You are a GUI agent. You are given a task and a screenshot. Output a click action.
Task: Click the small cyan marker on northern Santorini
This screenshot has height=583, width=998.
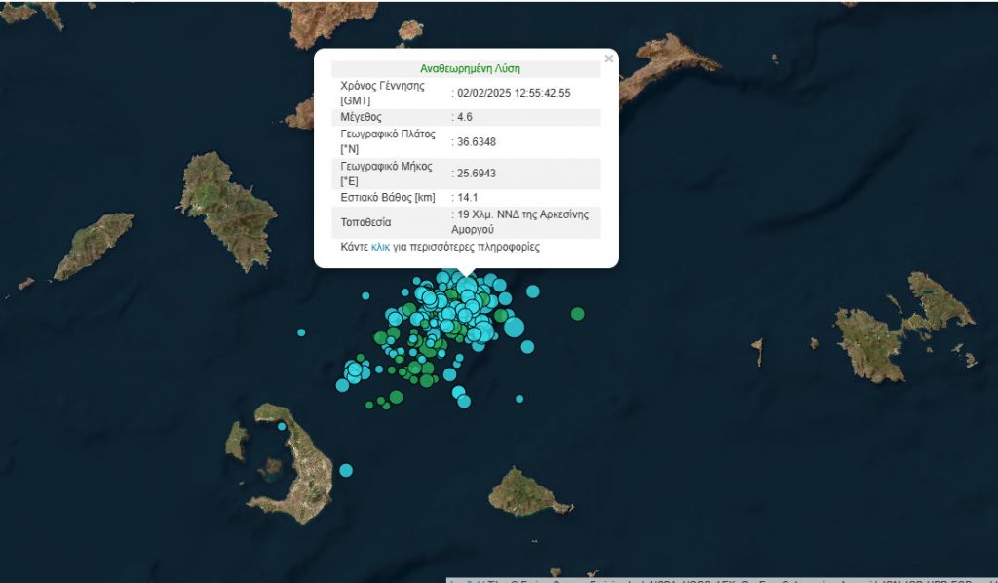coord(282,426)
